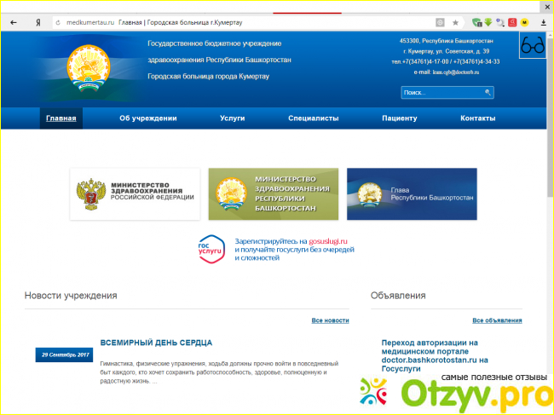Open the Главная menu tab
Image resolution: width=554 pixels, height=415 pixels.
click(x=61, y=118)
